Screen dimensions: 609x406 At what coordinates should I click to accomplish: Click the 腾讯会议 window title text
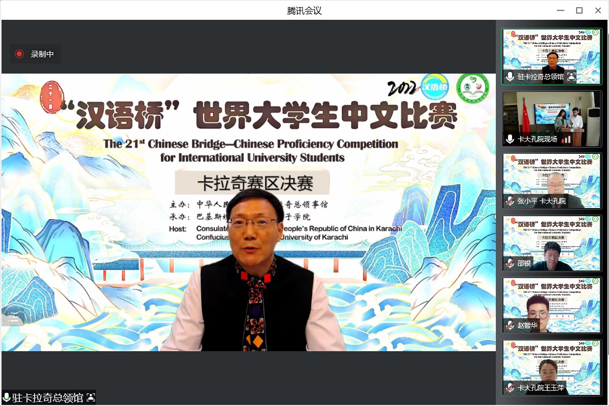(x=304, y=10)
